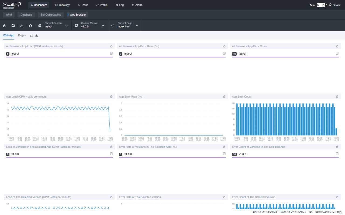Open the Topology view from the top menu
This screenshot has height=215, width=345.
click(62, 5)
